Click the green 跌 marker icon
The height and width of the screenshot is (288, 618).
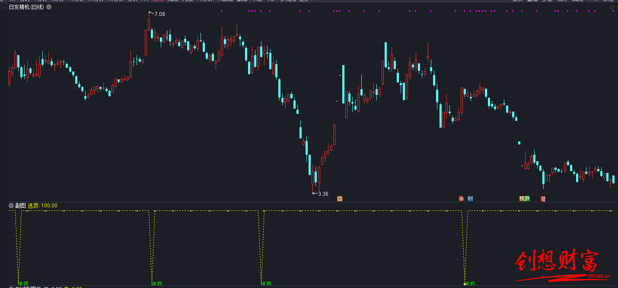coord(527,199)
